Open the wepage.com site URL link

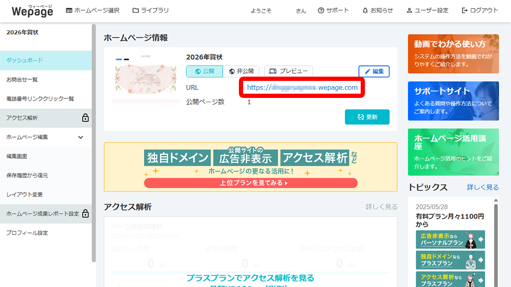pos(302,87)
